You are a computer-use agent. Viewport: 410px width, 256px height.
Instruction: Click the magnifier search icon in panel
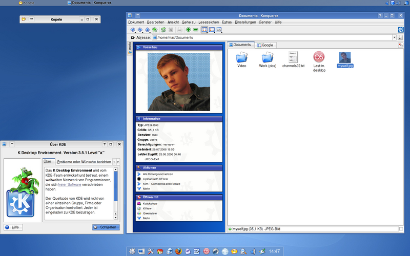(x=243, y=251)
